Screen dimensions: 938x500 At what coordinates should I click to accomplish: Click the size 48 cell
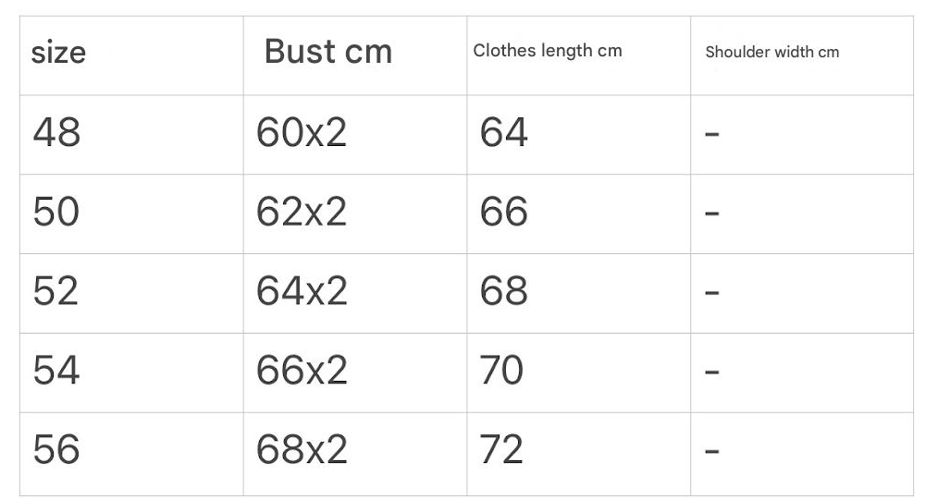(x=56, y=133)
